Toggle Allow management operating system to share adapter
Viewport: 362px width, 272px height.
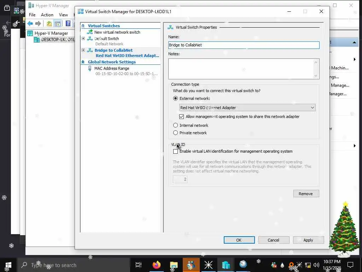(x=181, y=117)
